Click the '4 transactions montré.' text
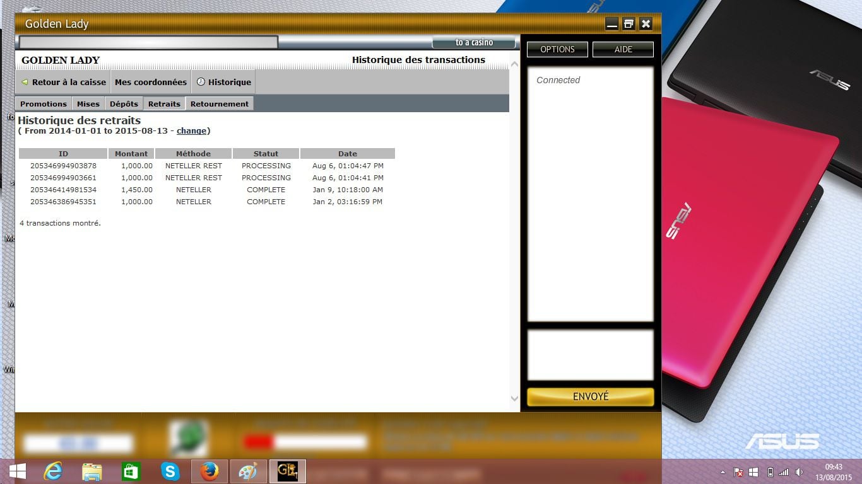 [60, 223]
